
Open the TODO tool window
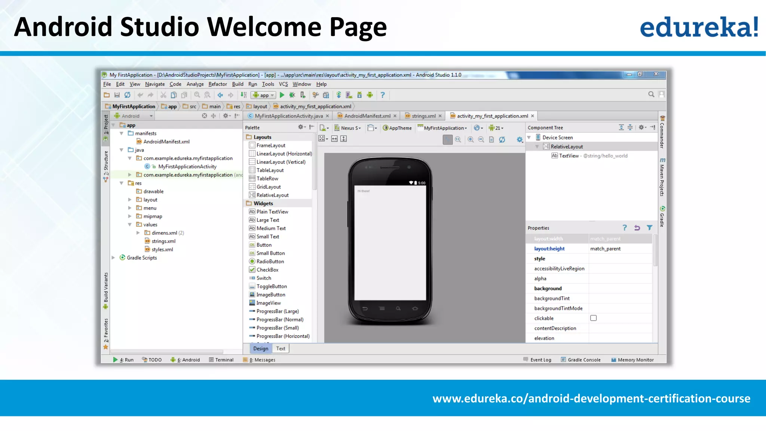(x=152, y=360)
